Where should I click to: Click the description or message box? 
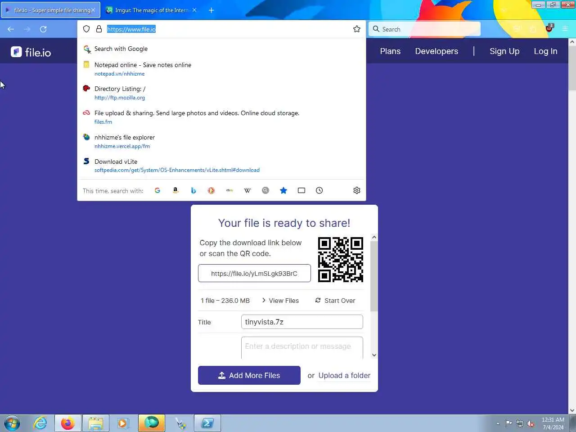(302, 348)
